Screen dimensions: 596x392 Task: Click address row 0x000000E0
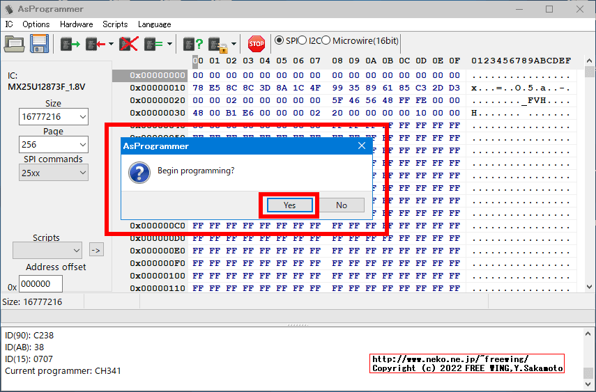[158, 251]
